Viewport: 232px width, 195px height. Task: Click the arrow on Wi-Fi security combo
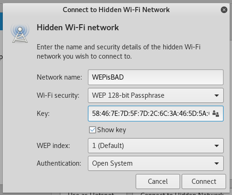click(217, 95)
